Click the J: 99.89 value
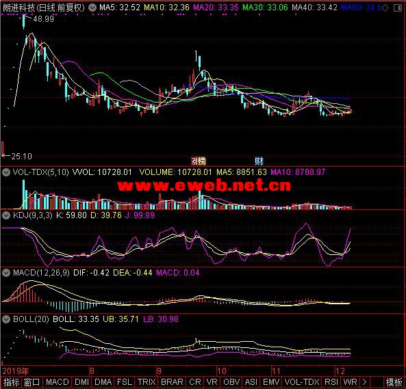 point(140,215)
